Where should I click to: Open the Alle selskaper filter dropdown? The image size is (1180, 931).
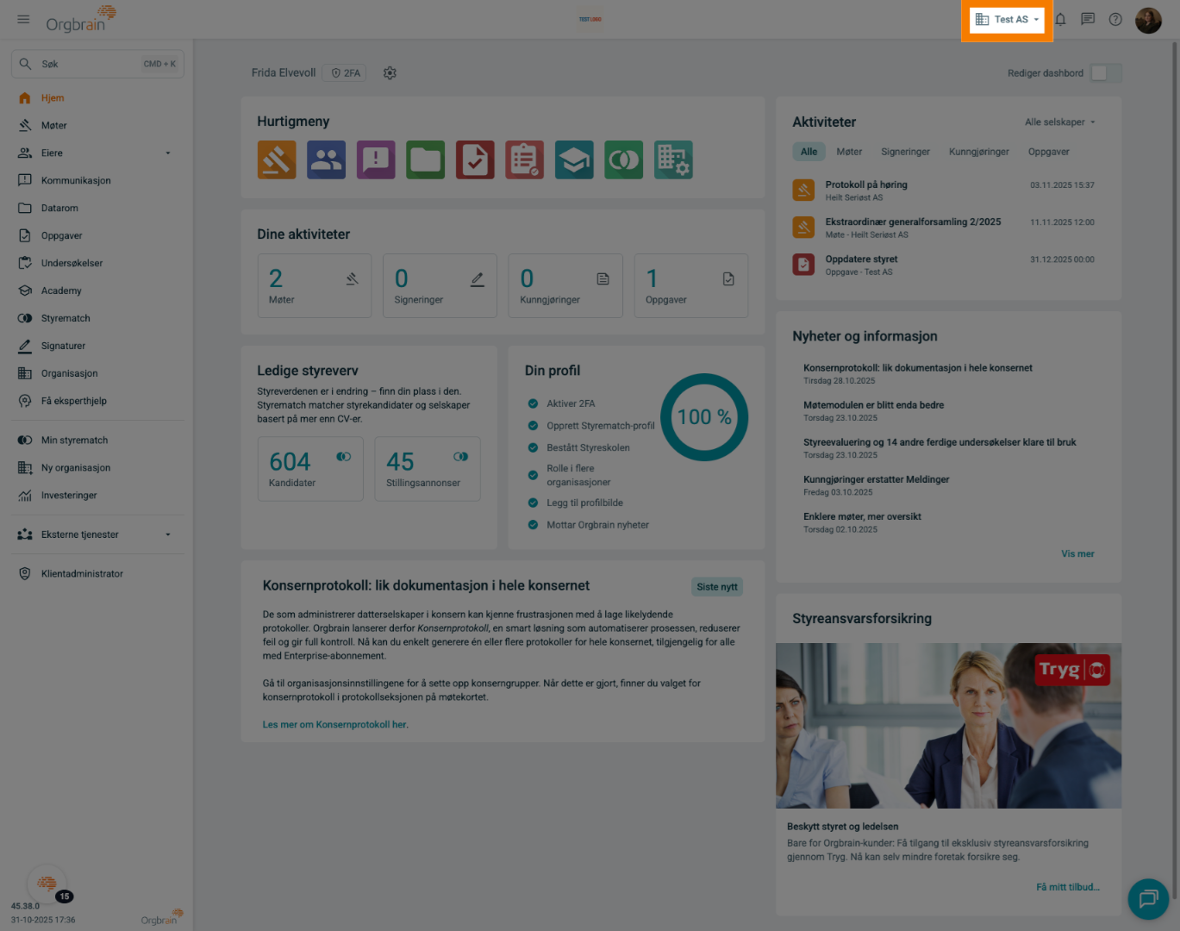point(1059,122)
